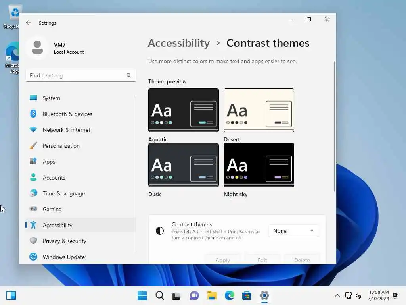This screenshot has height=305, width=406.
Task: Click Accessibility breadcrumb link
Action: coord(179,43)
